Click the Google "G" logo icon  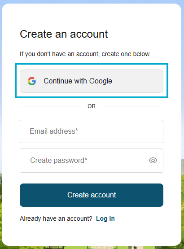(x=32, y=81)
